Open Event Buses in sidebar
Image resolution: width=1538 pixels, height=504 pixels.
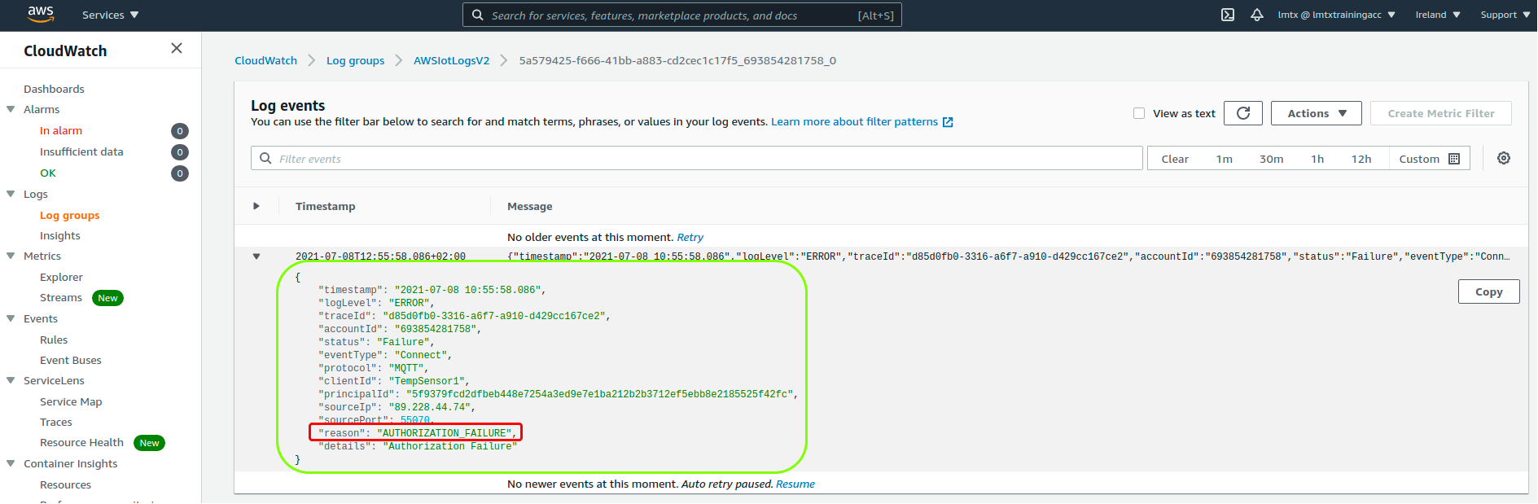[x=71, y=360]
